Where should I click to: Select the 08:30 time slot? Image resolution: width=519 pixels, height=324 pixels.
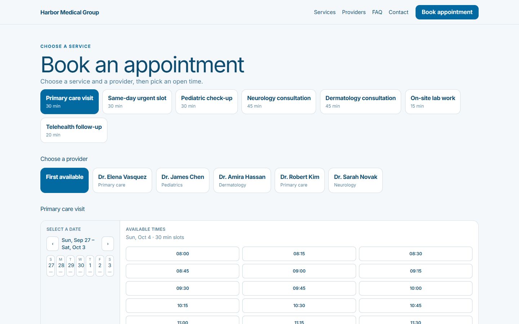[416, 254]
